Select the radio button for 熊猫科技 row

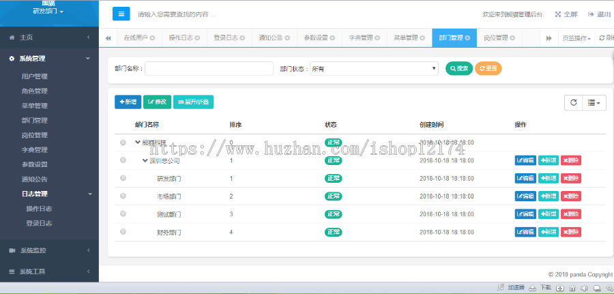(123, 143)
